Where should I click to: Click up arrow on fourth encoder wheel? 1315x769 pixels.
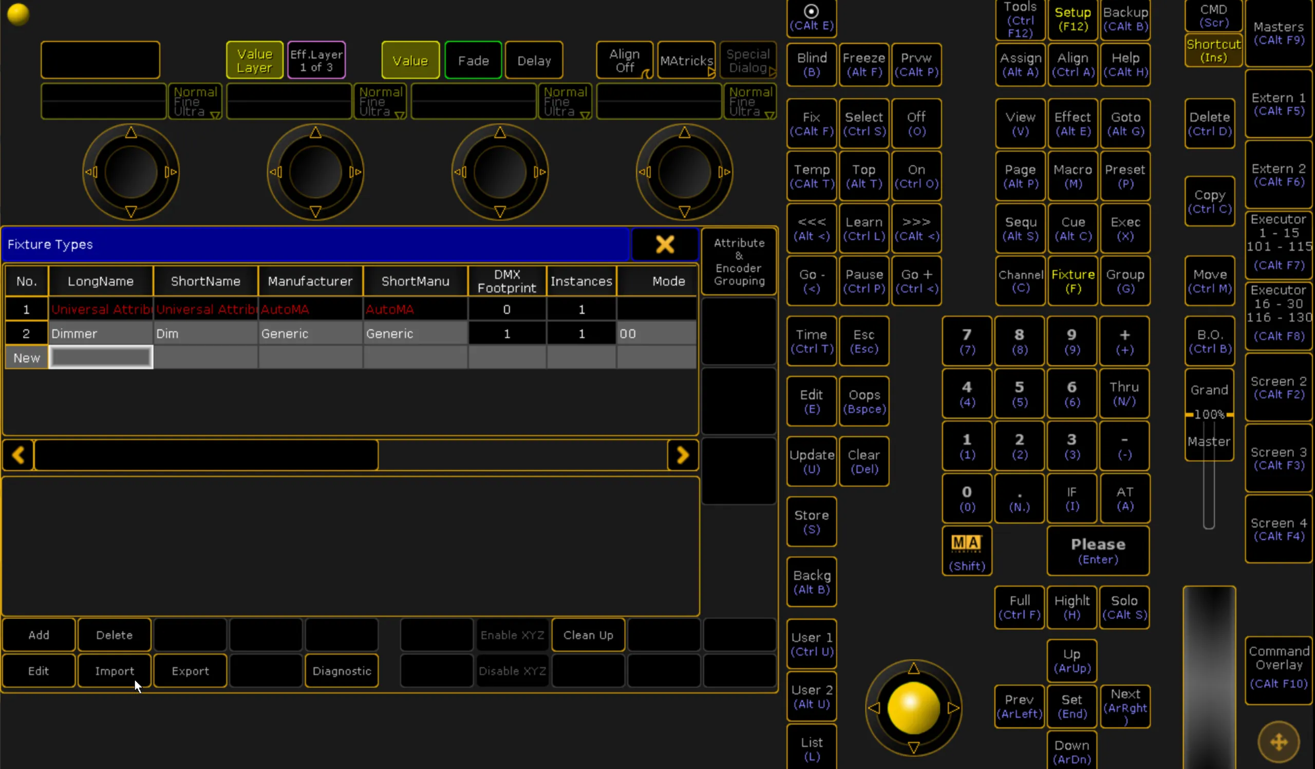click(684, 133)
